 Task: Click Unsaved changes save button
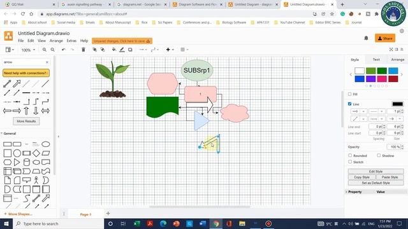(x=122, y=41)
